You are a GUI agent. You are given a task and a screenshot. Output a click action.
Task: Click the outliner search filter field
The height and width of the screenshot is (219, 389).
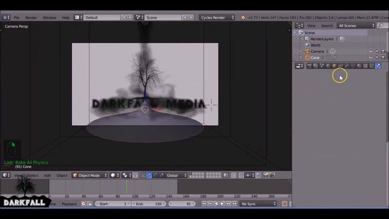(x=382, y=26)
